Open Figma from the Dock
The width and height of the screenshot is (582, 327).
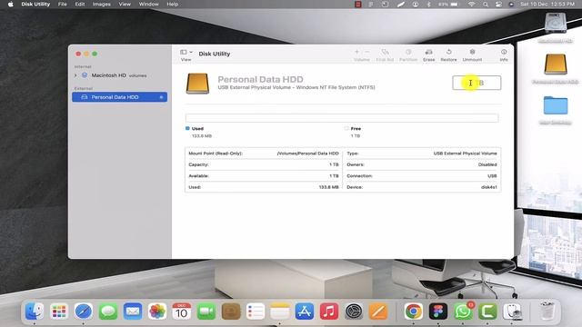(438, 311)
